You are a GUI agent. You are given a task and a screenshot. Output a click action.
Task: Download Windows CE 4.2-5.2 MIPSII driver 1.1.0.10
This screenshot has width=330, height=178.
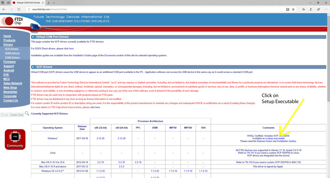tap(173, 171)
